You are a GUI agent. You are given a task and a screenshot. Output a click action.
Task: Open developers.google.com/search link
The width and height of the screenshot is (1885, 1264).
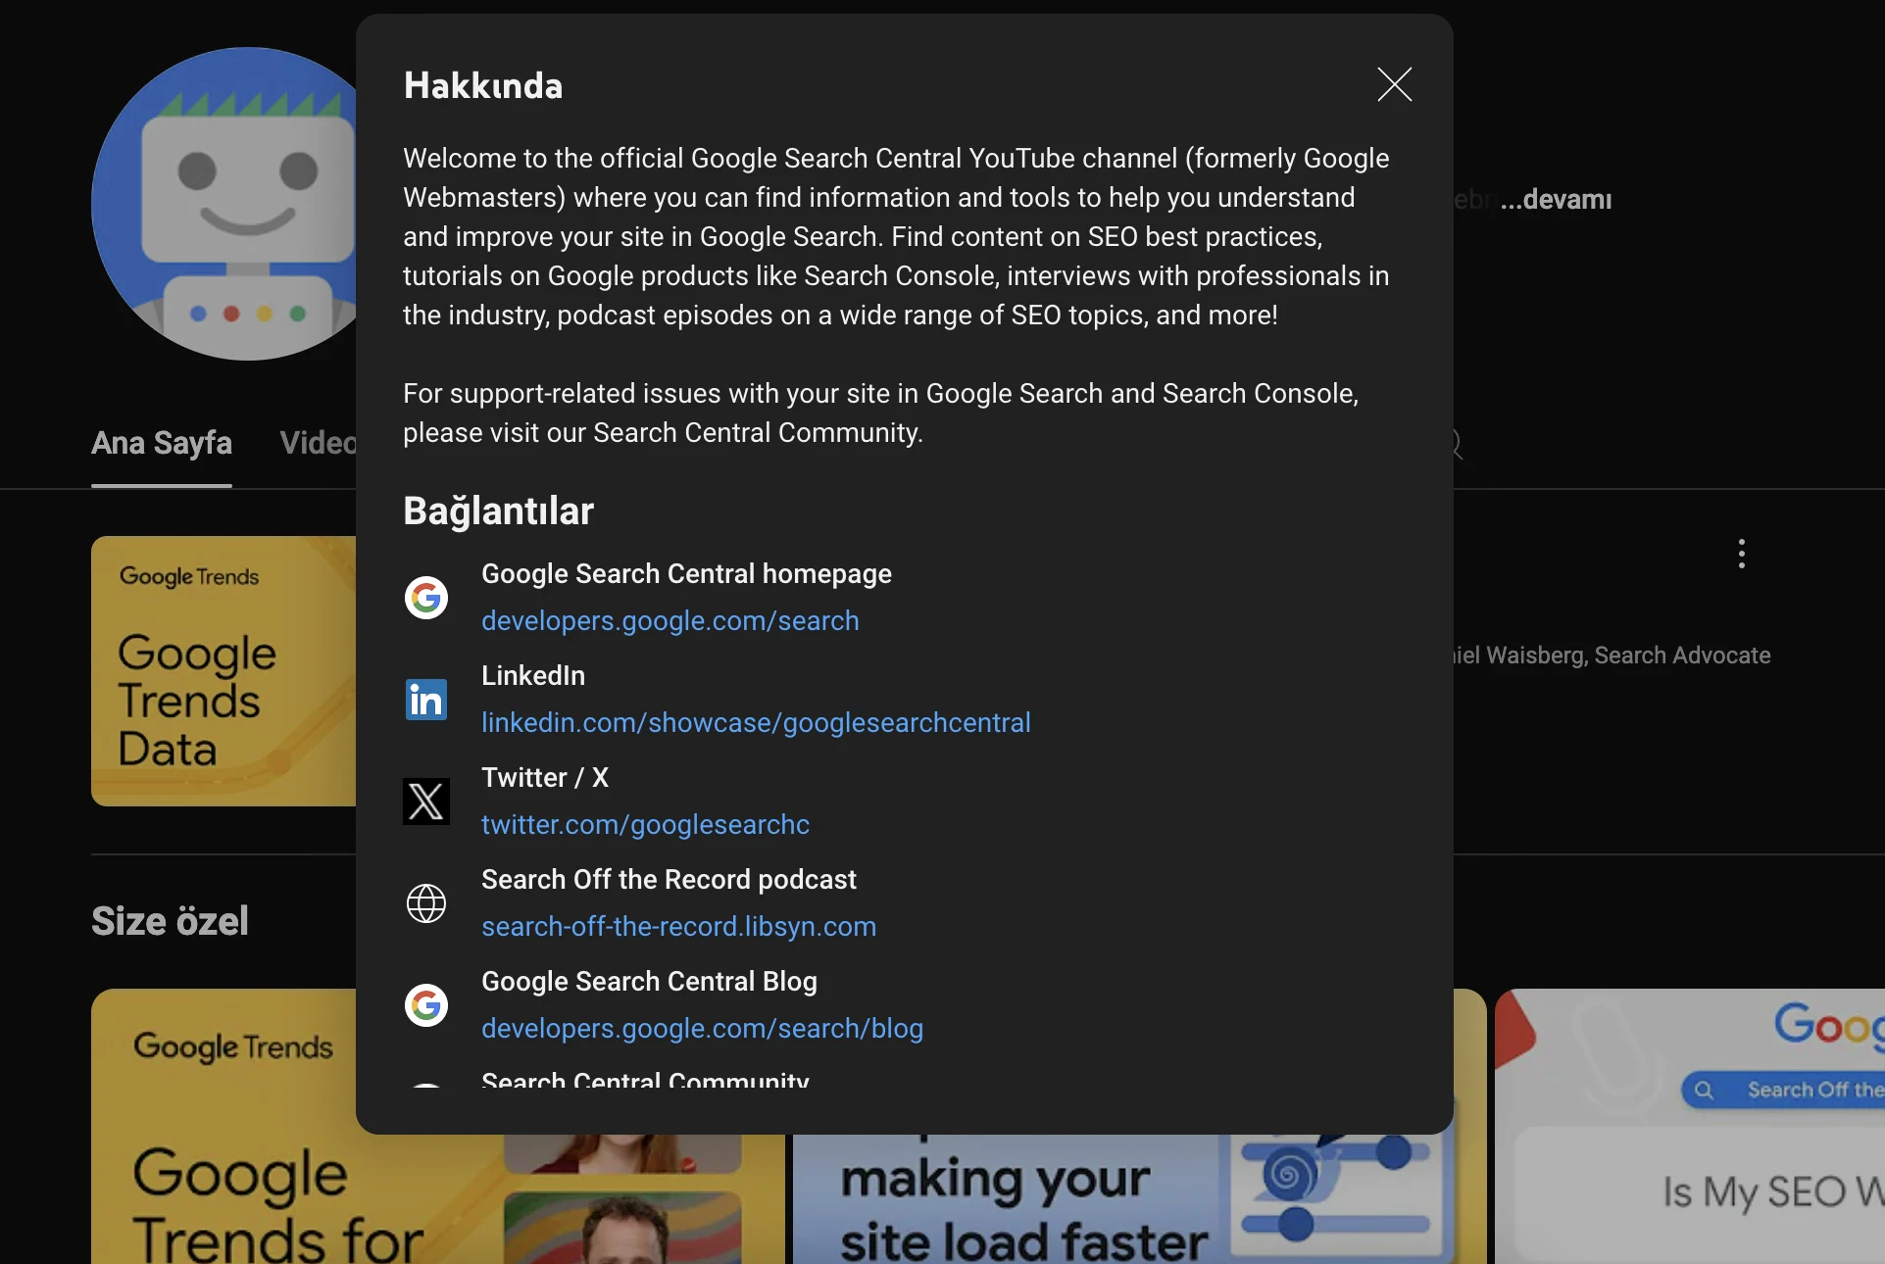click(670, 621)
